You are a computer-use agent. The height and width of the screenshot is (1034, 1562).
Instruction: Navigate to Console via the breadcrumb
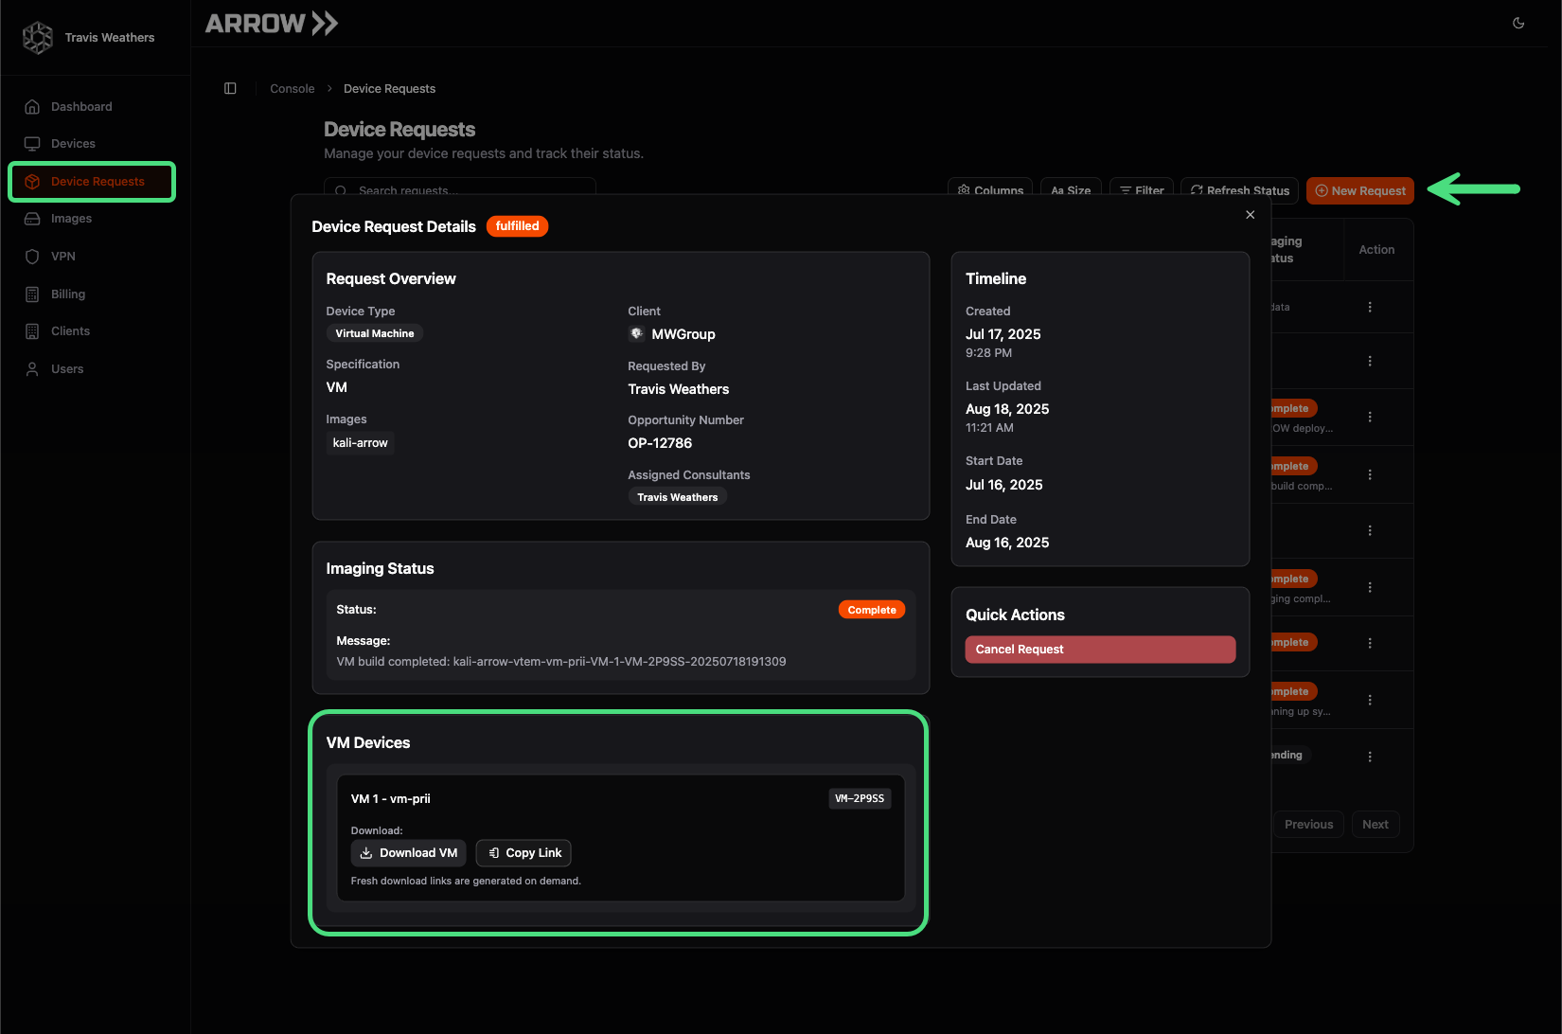coord(292,88)
